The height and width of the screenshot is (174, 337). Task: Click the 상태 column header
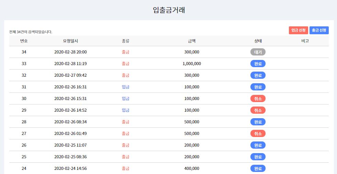(x=258, y=41)
